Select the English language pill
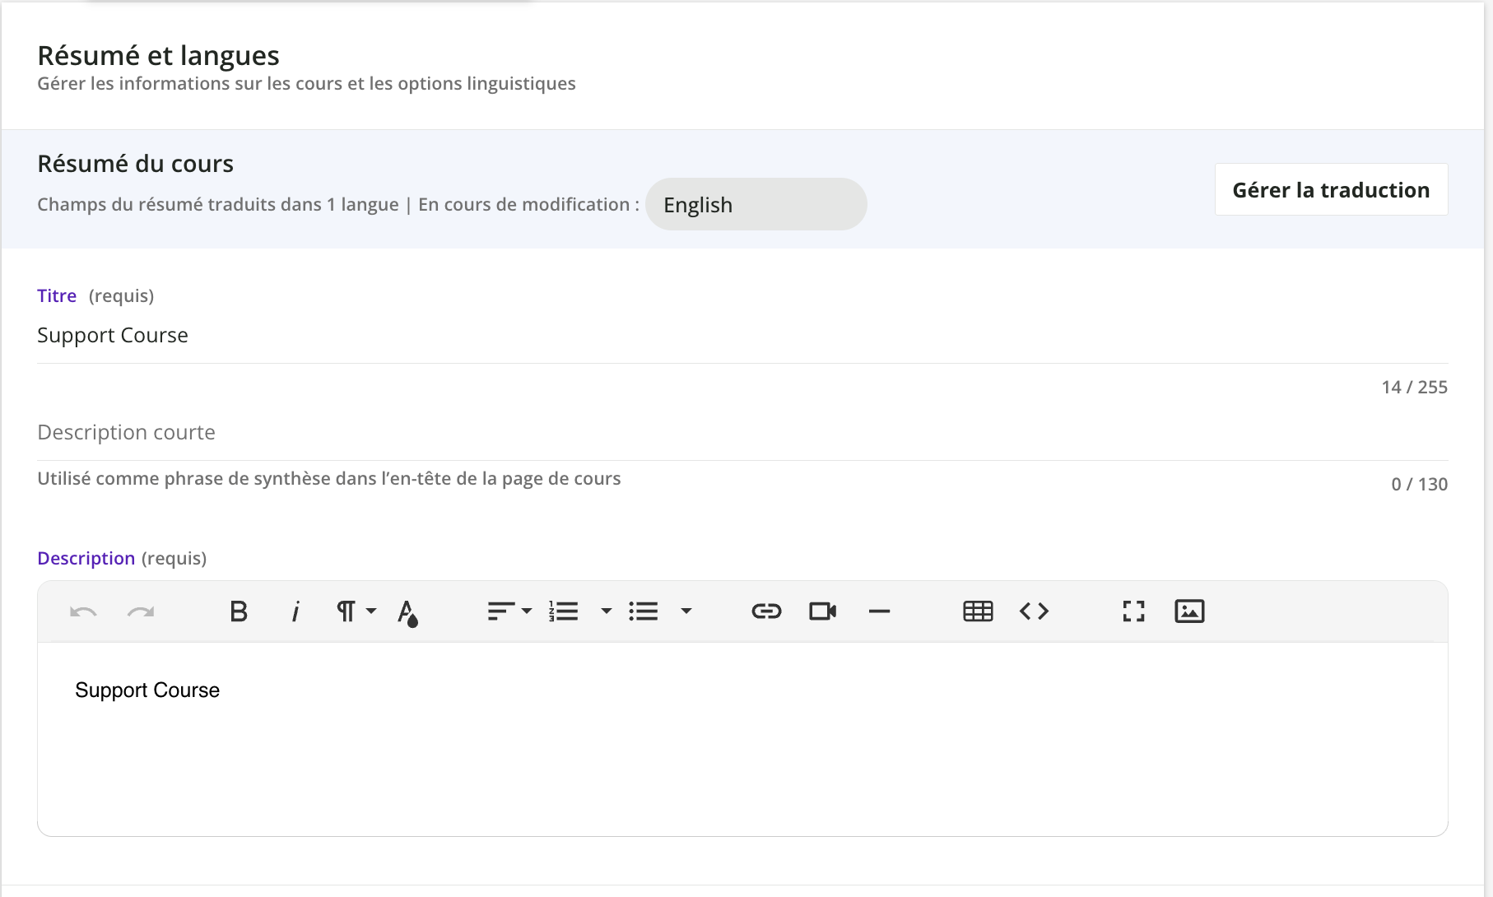Screen dimensions: 1493x897 click(x=756, y=205)
